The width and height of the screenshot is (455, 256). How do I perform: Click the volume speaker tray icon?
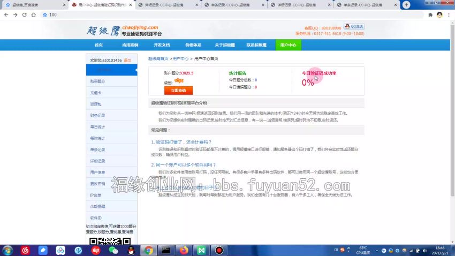[x=424, y=251]
